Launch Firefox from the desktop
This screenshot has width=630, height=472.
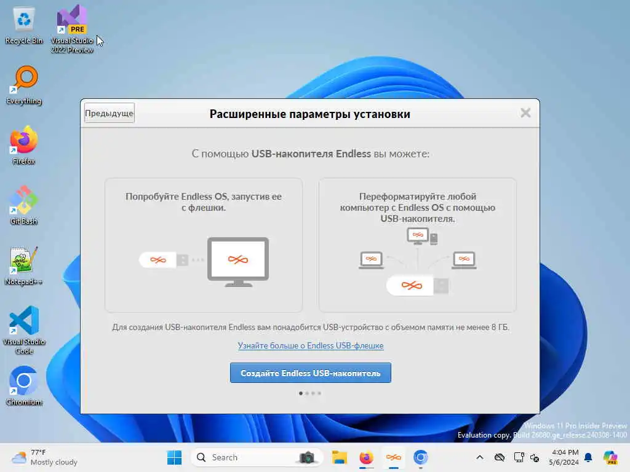tap(24, 145)
